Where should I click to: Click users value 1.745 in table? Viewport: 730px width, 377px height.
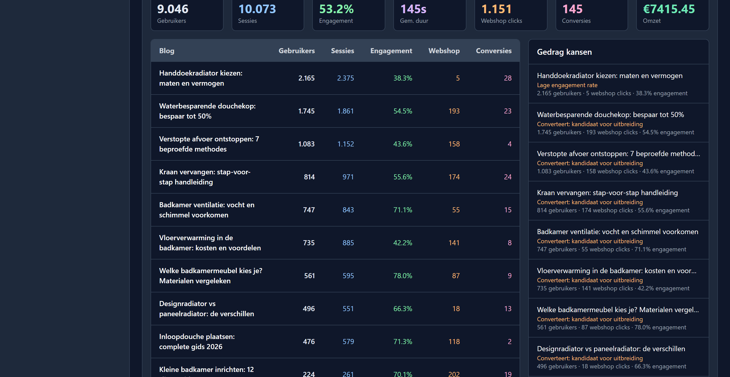306,111
